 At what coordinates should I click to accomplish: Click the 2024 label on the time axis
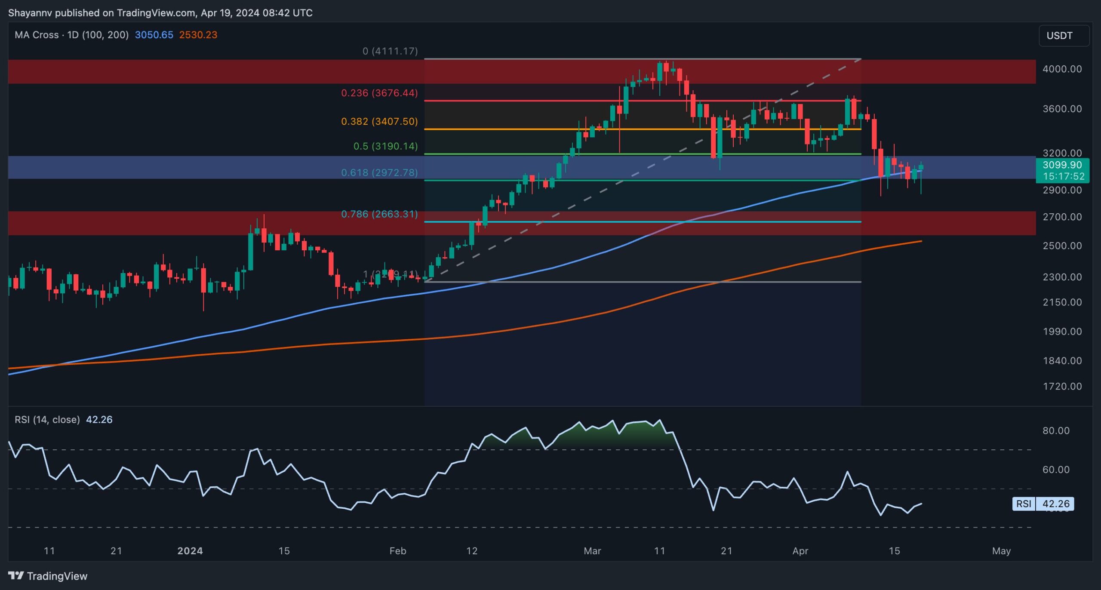tap(190, 551)
